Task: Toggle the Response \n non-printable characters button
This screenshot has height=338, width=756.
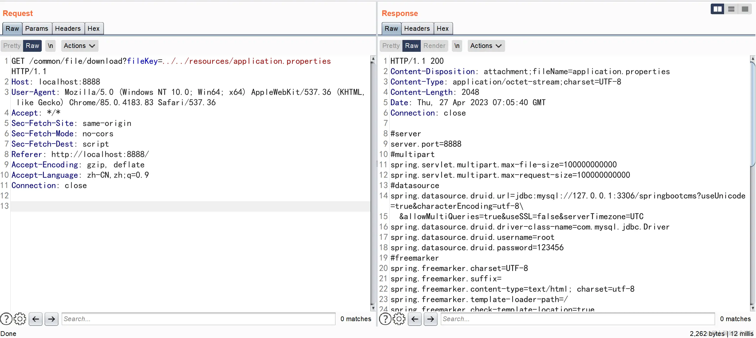Action: [457, 46]
